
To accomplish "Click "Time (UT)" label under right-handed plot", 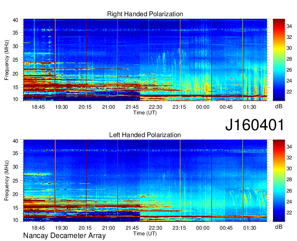I will click(145, 113).
